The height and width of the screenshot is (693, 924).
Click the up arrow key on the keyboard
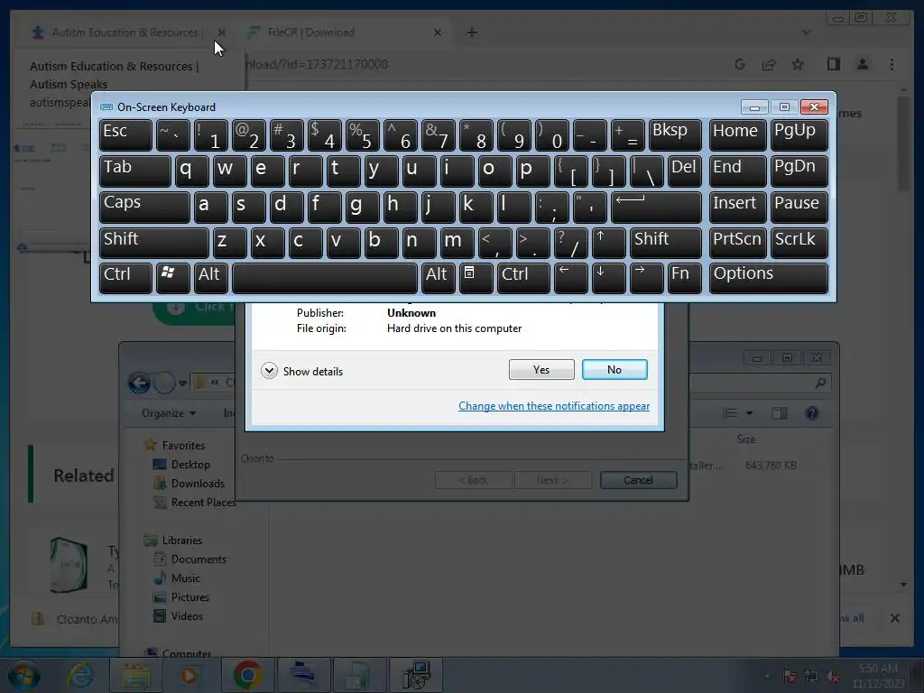click(608, 244)
